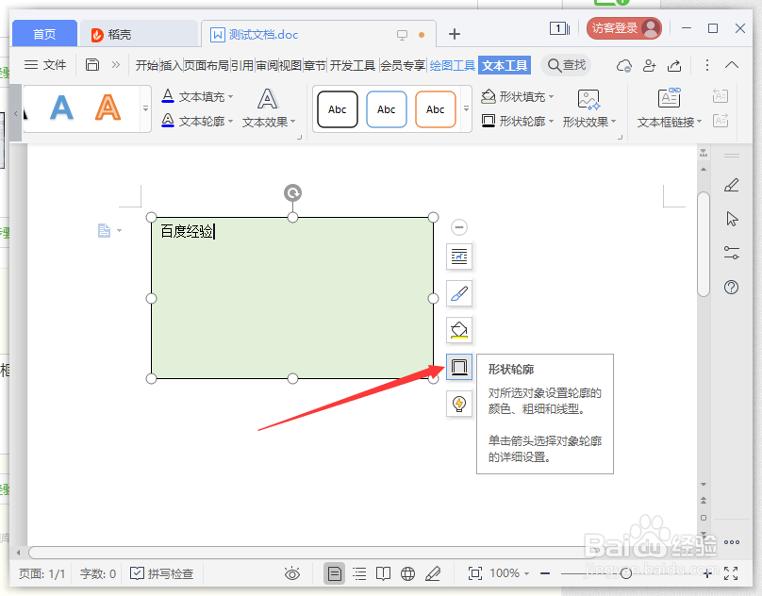This screenshot has height=596, width=762.
Task: Click the shape fill bucket floating icon
Action: (459, 330)
